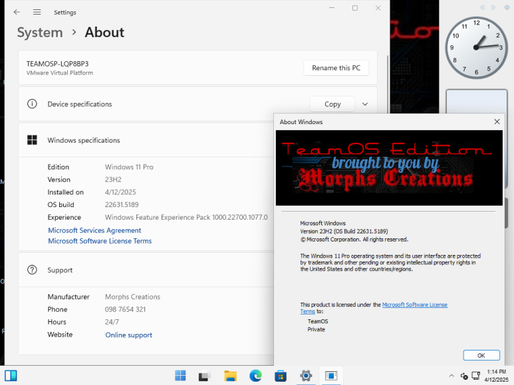The image size is (514, 385).
Task: Click the analog clock gadget
Action: 476,48
